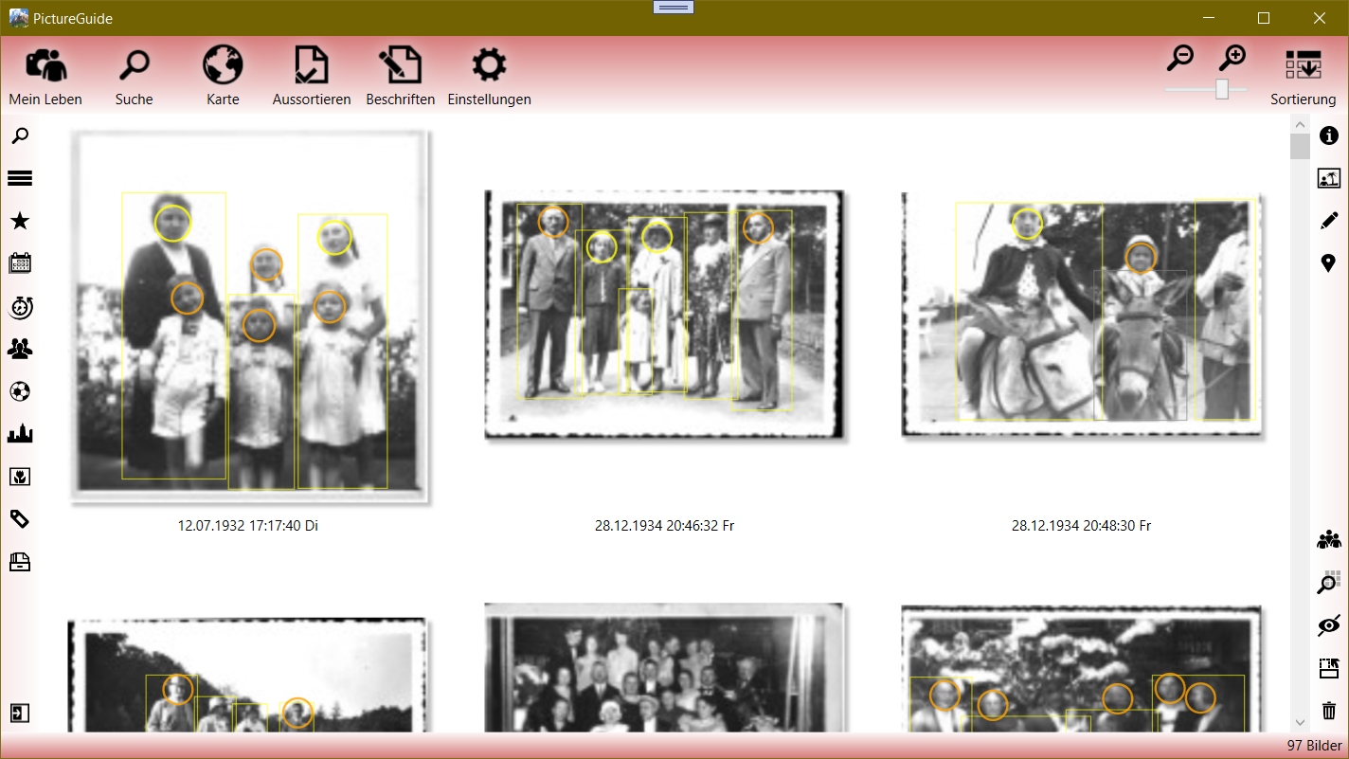Image resolution: width=1349 pixels, height=759 pixels.
Task: Click the caption 28.12.1934 20:46:32 Fr
Action: tap(665, 525)
